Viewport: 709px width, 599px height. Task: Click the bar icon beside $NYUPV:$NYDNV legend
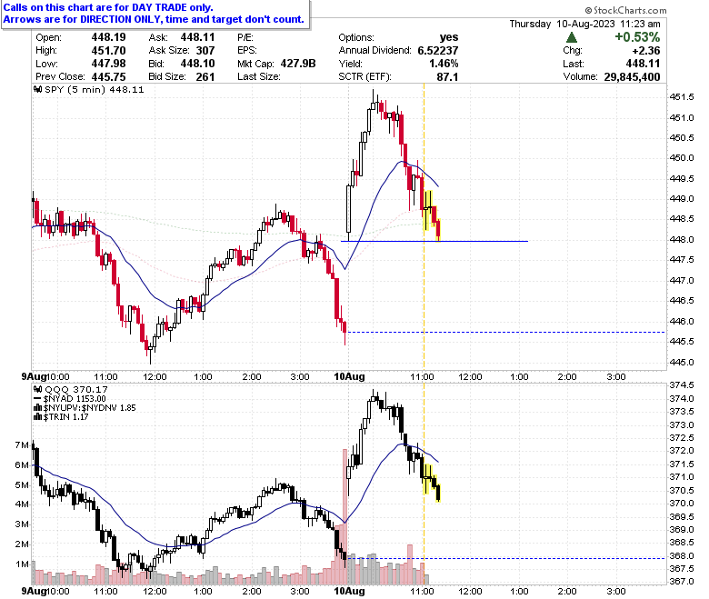(x=38, y=408)
